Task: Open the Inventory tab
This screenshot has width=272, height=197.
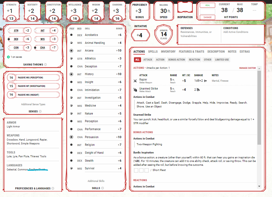Action: [168, 52]
